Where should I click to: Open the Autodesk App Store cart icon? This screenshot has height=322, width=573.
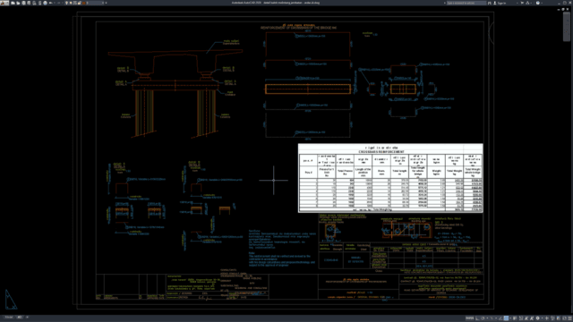click(x=522, y=3)
